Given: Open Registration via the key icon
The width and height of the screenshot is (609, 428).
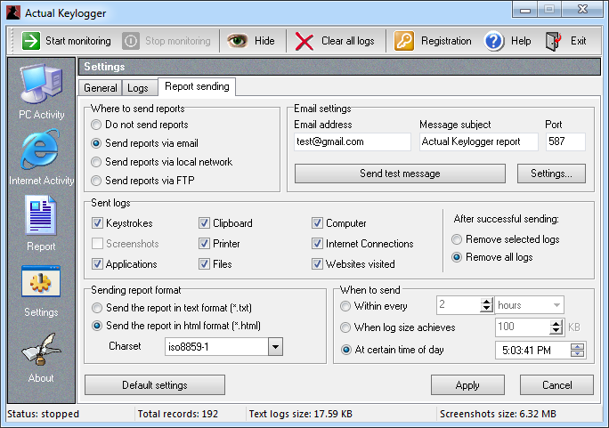Looking at the screenshot, I should pyautogui.click(x=404, y=41).
